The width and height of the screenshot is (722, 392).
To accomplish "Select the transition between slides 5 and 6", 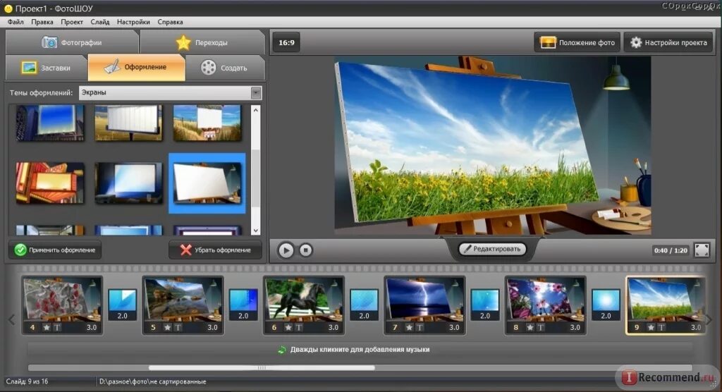I will [x=243, y=305].
